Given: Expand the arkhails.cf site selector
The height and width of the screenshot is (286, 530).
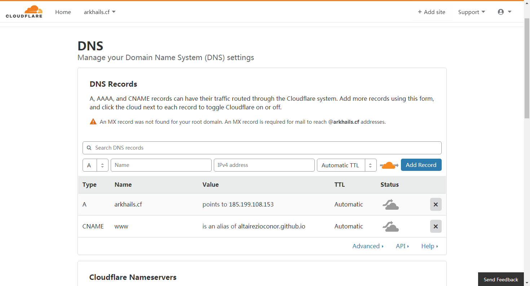Looking at the screenshot, I should coord(100,12).
